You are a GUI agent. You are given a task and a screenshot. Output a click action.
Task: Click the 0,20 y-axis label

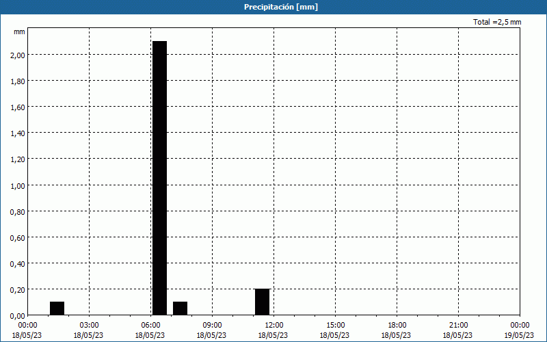coord(18,289)
